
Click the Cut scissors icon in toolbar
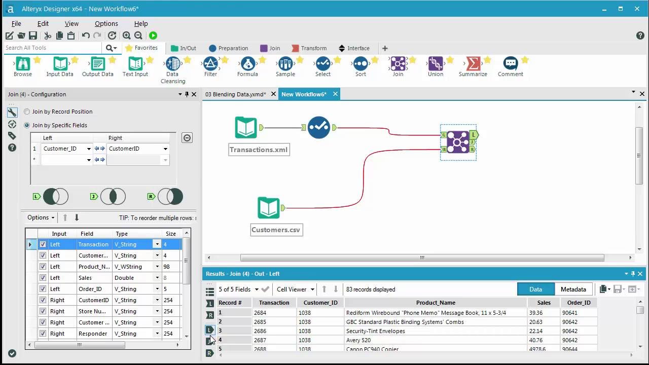click(x=48, y=35)
